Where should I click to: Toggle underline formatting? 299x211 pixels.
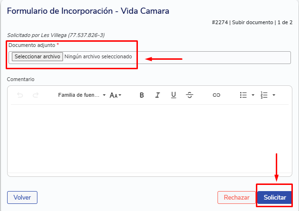173,95
